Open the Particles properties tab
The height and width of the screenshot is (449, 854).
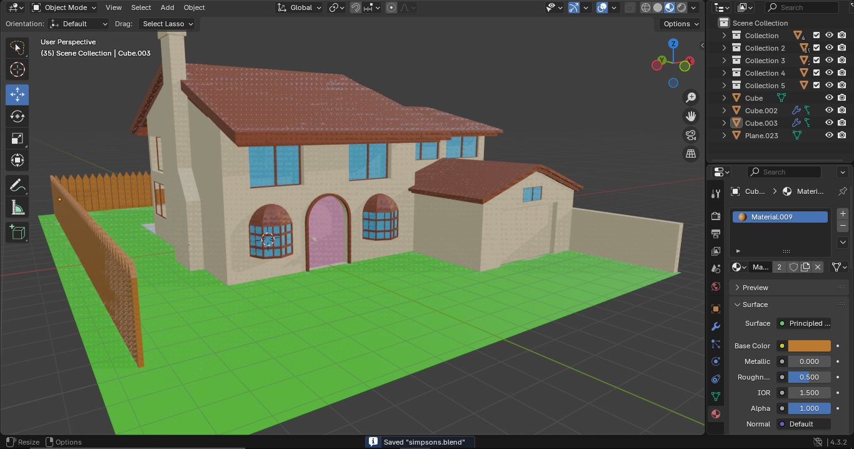pyautogui.click(x=716, y=344)
